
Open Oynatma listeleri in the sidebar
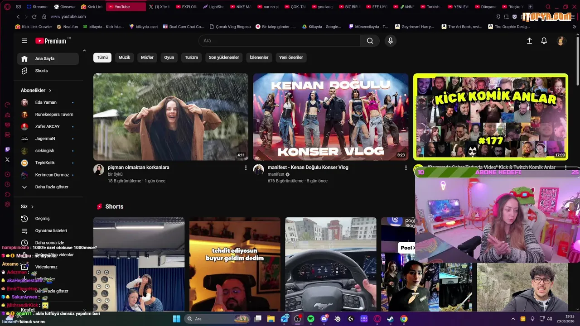[x=48, y=230]
